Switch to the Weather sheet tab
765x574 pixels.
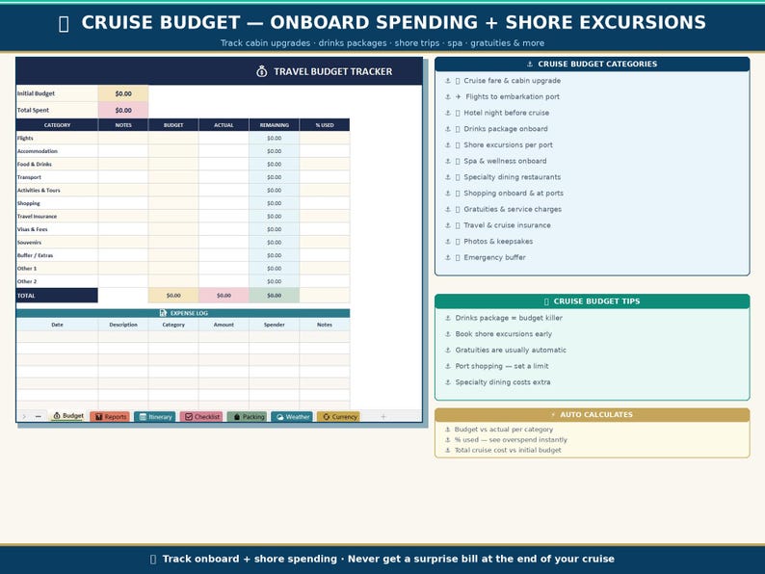tap(292, 416)
